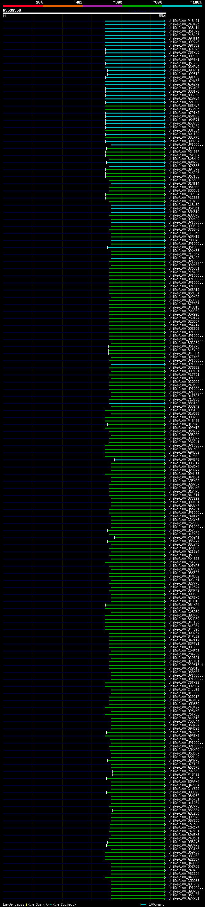The image size is (205, 907).
Task: Select the UniRef100_P21820 label
Action: point(184,102)
